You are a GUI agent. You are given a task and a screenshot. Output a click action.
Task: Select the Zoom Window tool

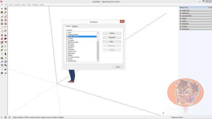point(5,62)
